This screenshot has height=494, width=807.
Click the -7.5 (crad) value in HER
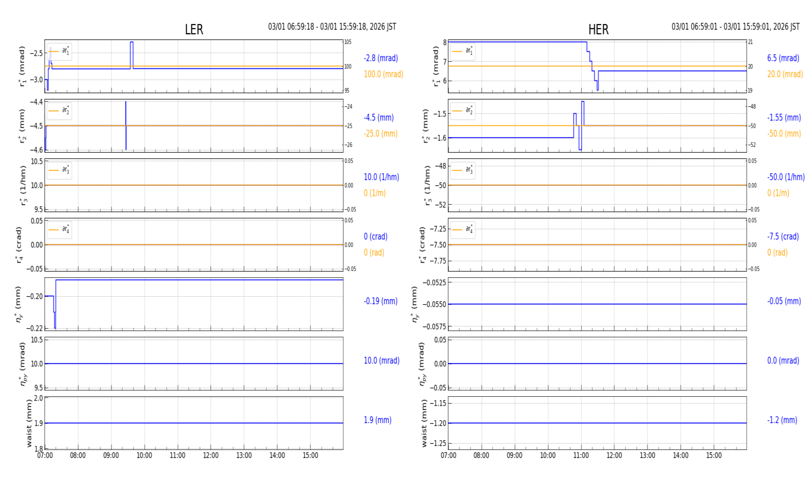point(783,237)
